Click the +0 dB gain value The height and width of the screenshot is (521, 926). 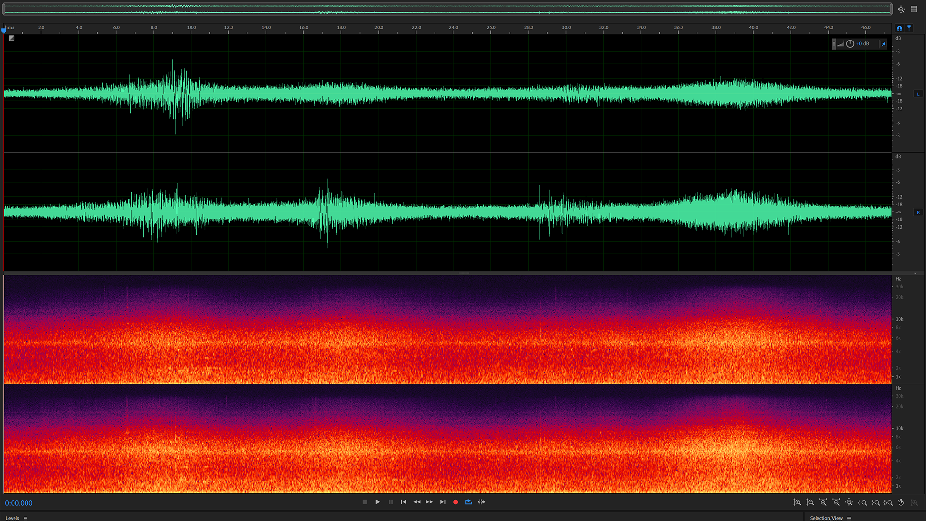click(x=863, y=44)
